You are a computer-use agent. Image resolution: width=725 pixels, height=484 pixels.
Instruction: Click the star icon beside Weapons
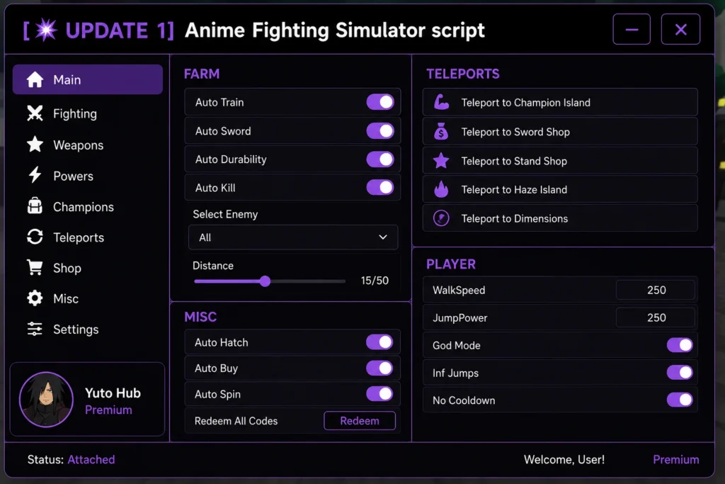(x=35, y=145)
